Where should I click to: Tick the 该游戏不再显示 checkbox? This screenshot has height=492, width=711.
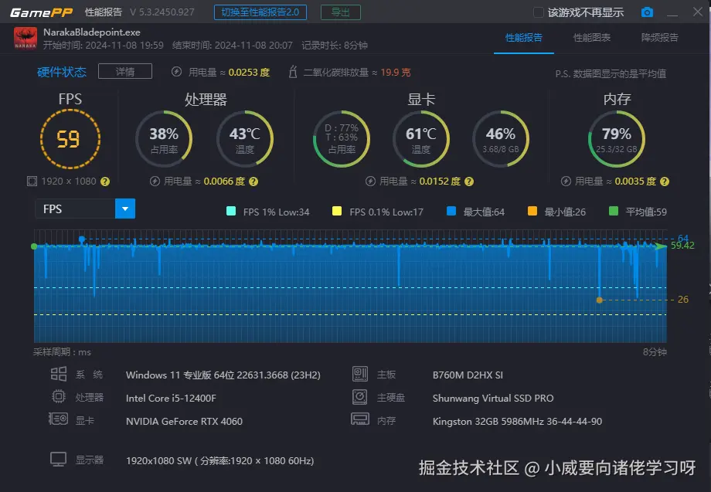pos(538,12)
